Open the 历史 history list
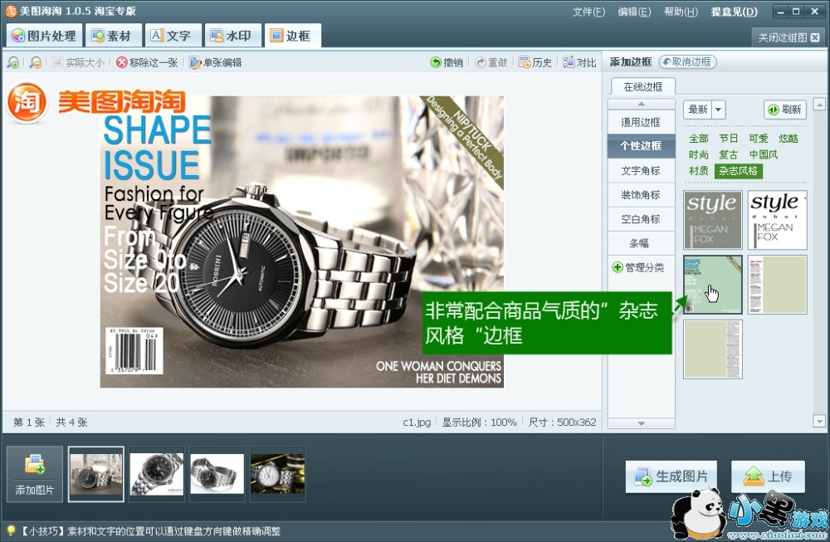 pos(535,62)
